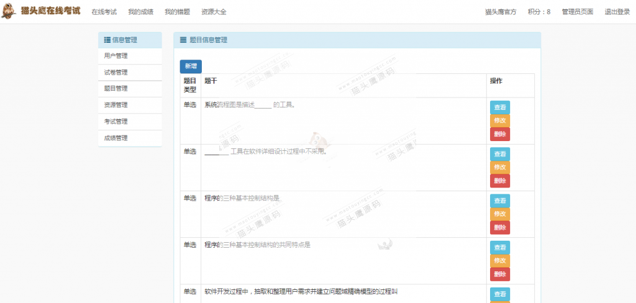
Task: Click the 工具在软件详细设计过程中不采用 text
Action: click(266, 151)
